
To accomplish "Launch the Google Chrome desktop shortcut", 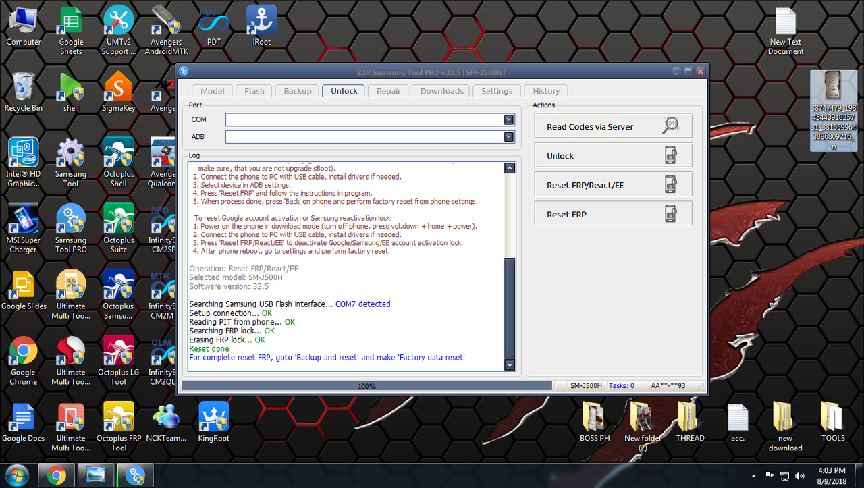I will [x=24, y=361].
